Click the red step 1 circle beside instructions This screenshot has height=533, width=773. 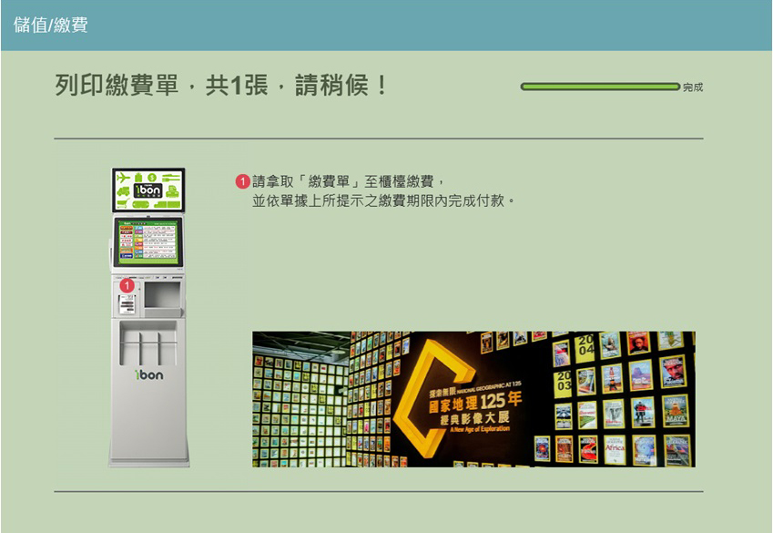pyautogui.click(x=242, y=181)
